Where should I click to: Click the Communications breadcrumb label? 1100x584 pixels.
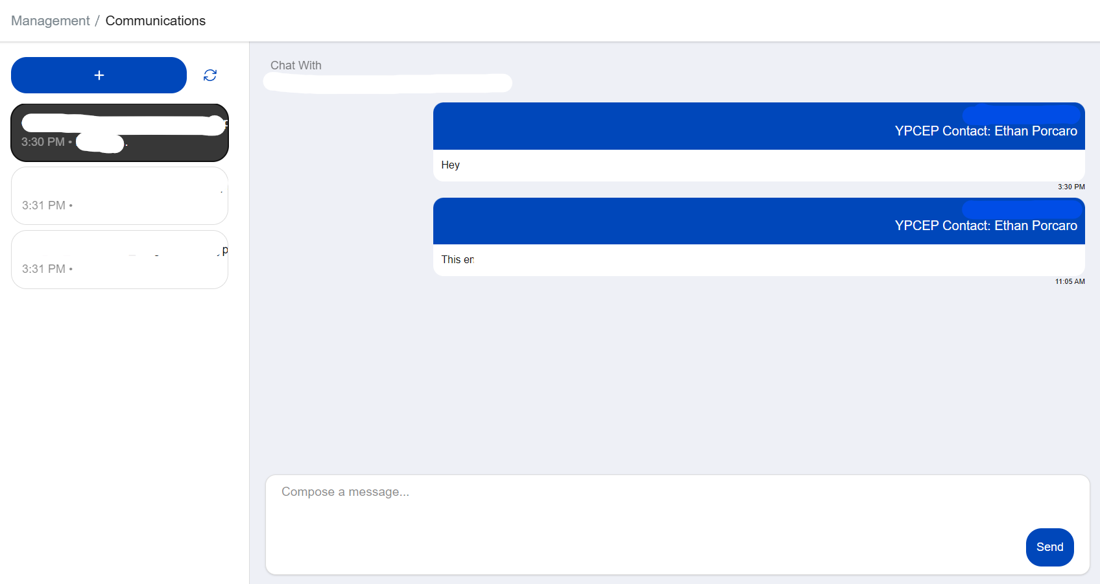click(156, 21)
